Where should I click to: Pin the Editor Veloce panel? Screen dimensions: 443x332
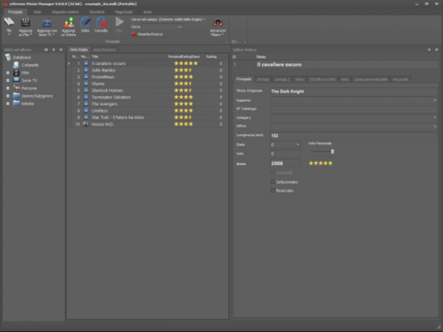click(x=429, y=50)
